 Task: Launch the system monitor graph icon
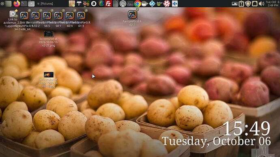[130, 4]
